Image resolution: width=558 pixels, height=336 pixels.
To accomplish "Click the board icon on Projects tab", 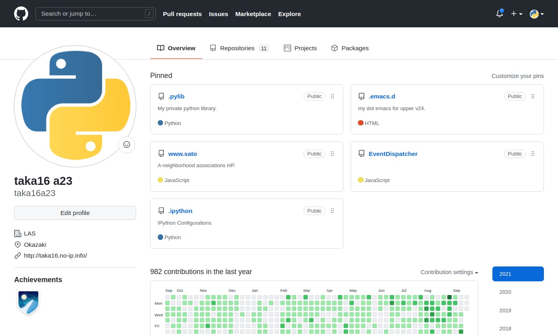I will tap(287, 48).
